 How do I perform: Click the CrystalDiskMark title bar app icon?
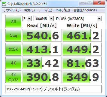4,4
